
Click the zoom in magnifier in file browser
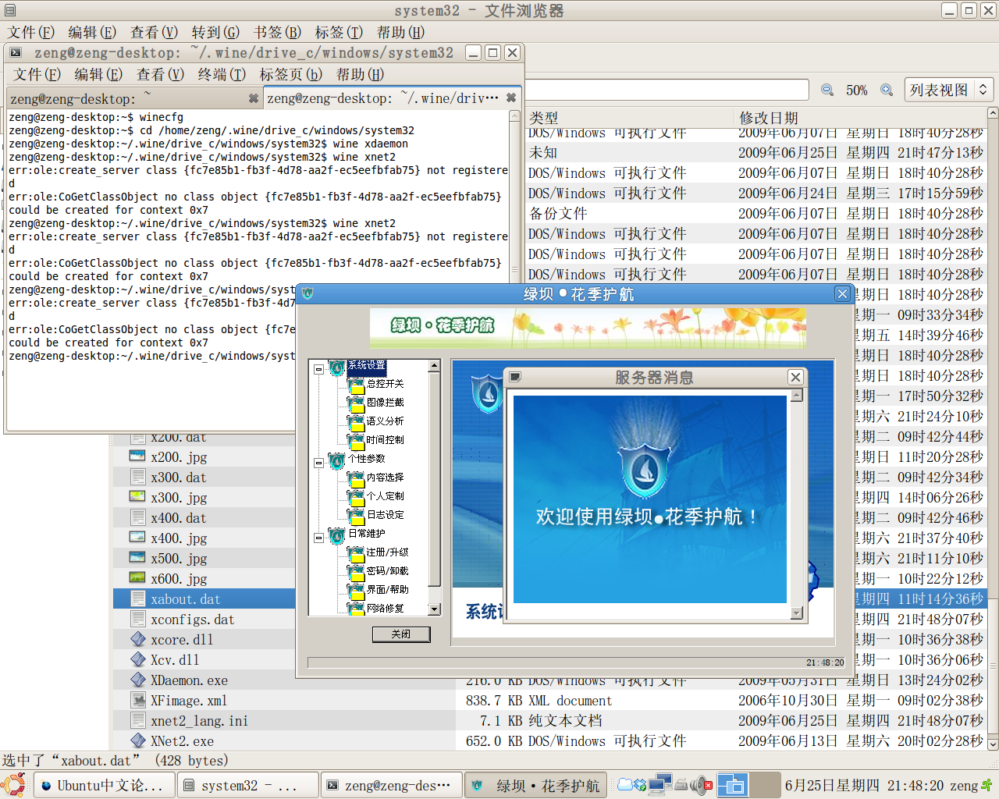[x=887, y=90]
